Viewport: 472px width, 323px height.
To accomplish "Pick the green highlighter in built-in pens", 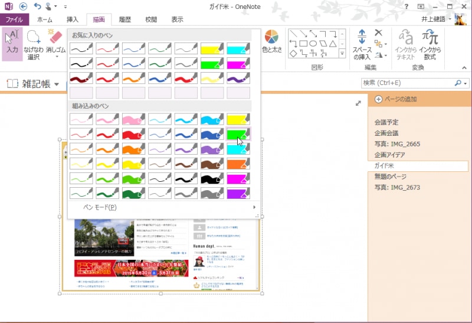I will [x=238, y=135].
